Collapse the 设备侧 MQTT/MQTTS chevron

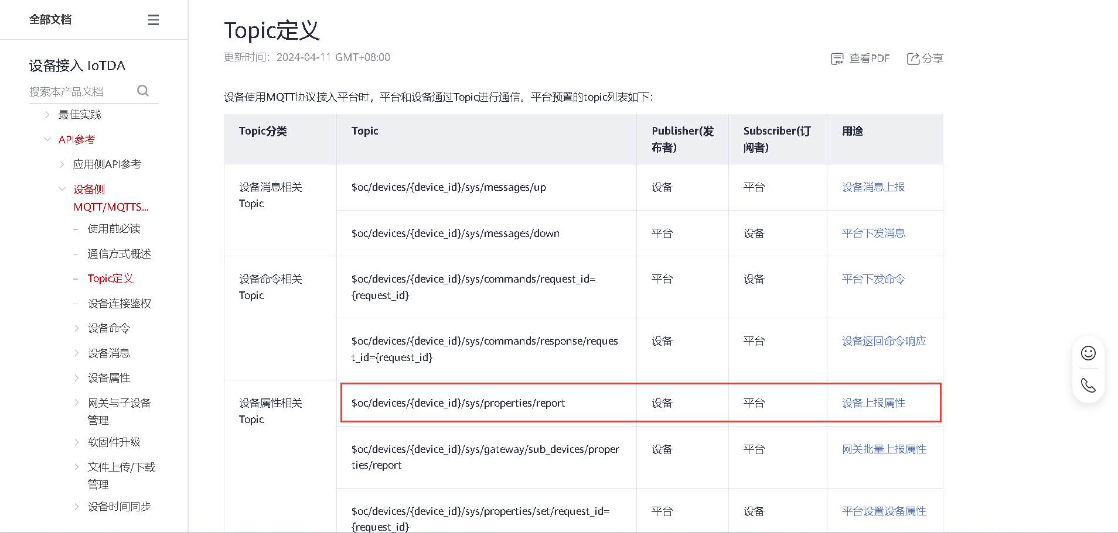point(62,189)
